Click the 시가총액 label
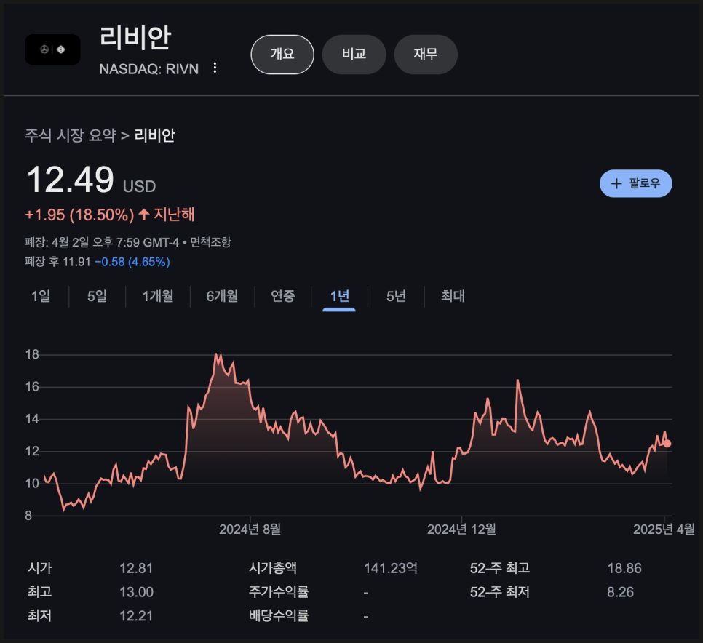Viewport: 703px width, 643px height. click(x=273, y=568)
